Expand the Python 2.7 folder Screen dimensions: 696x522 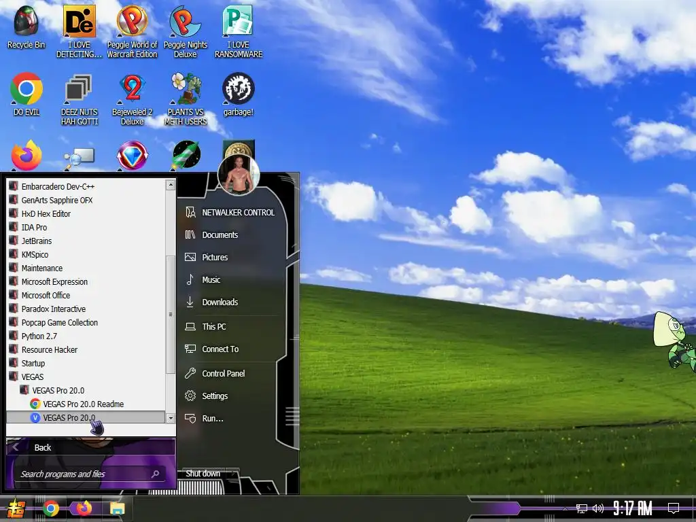tap(86, 336)
